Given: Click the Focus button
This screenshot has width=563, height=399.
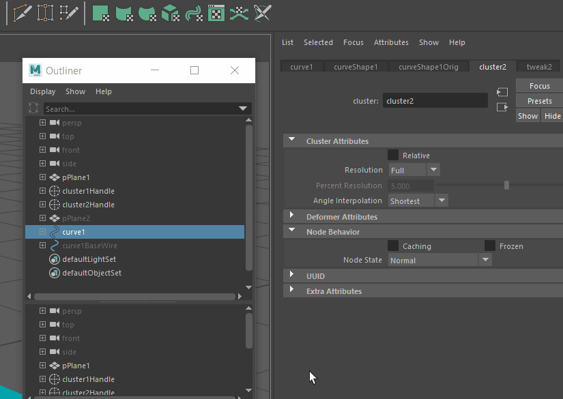Looking at the screenshot, I should (x=539, y=86).
